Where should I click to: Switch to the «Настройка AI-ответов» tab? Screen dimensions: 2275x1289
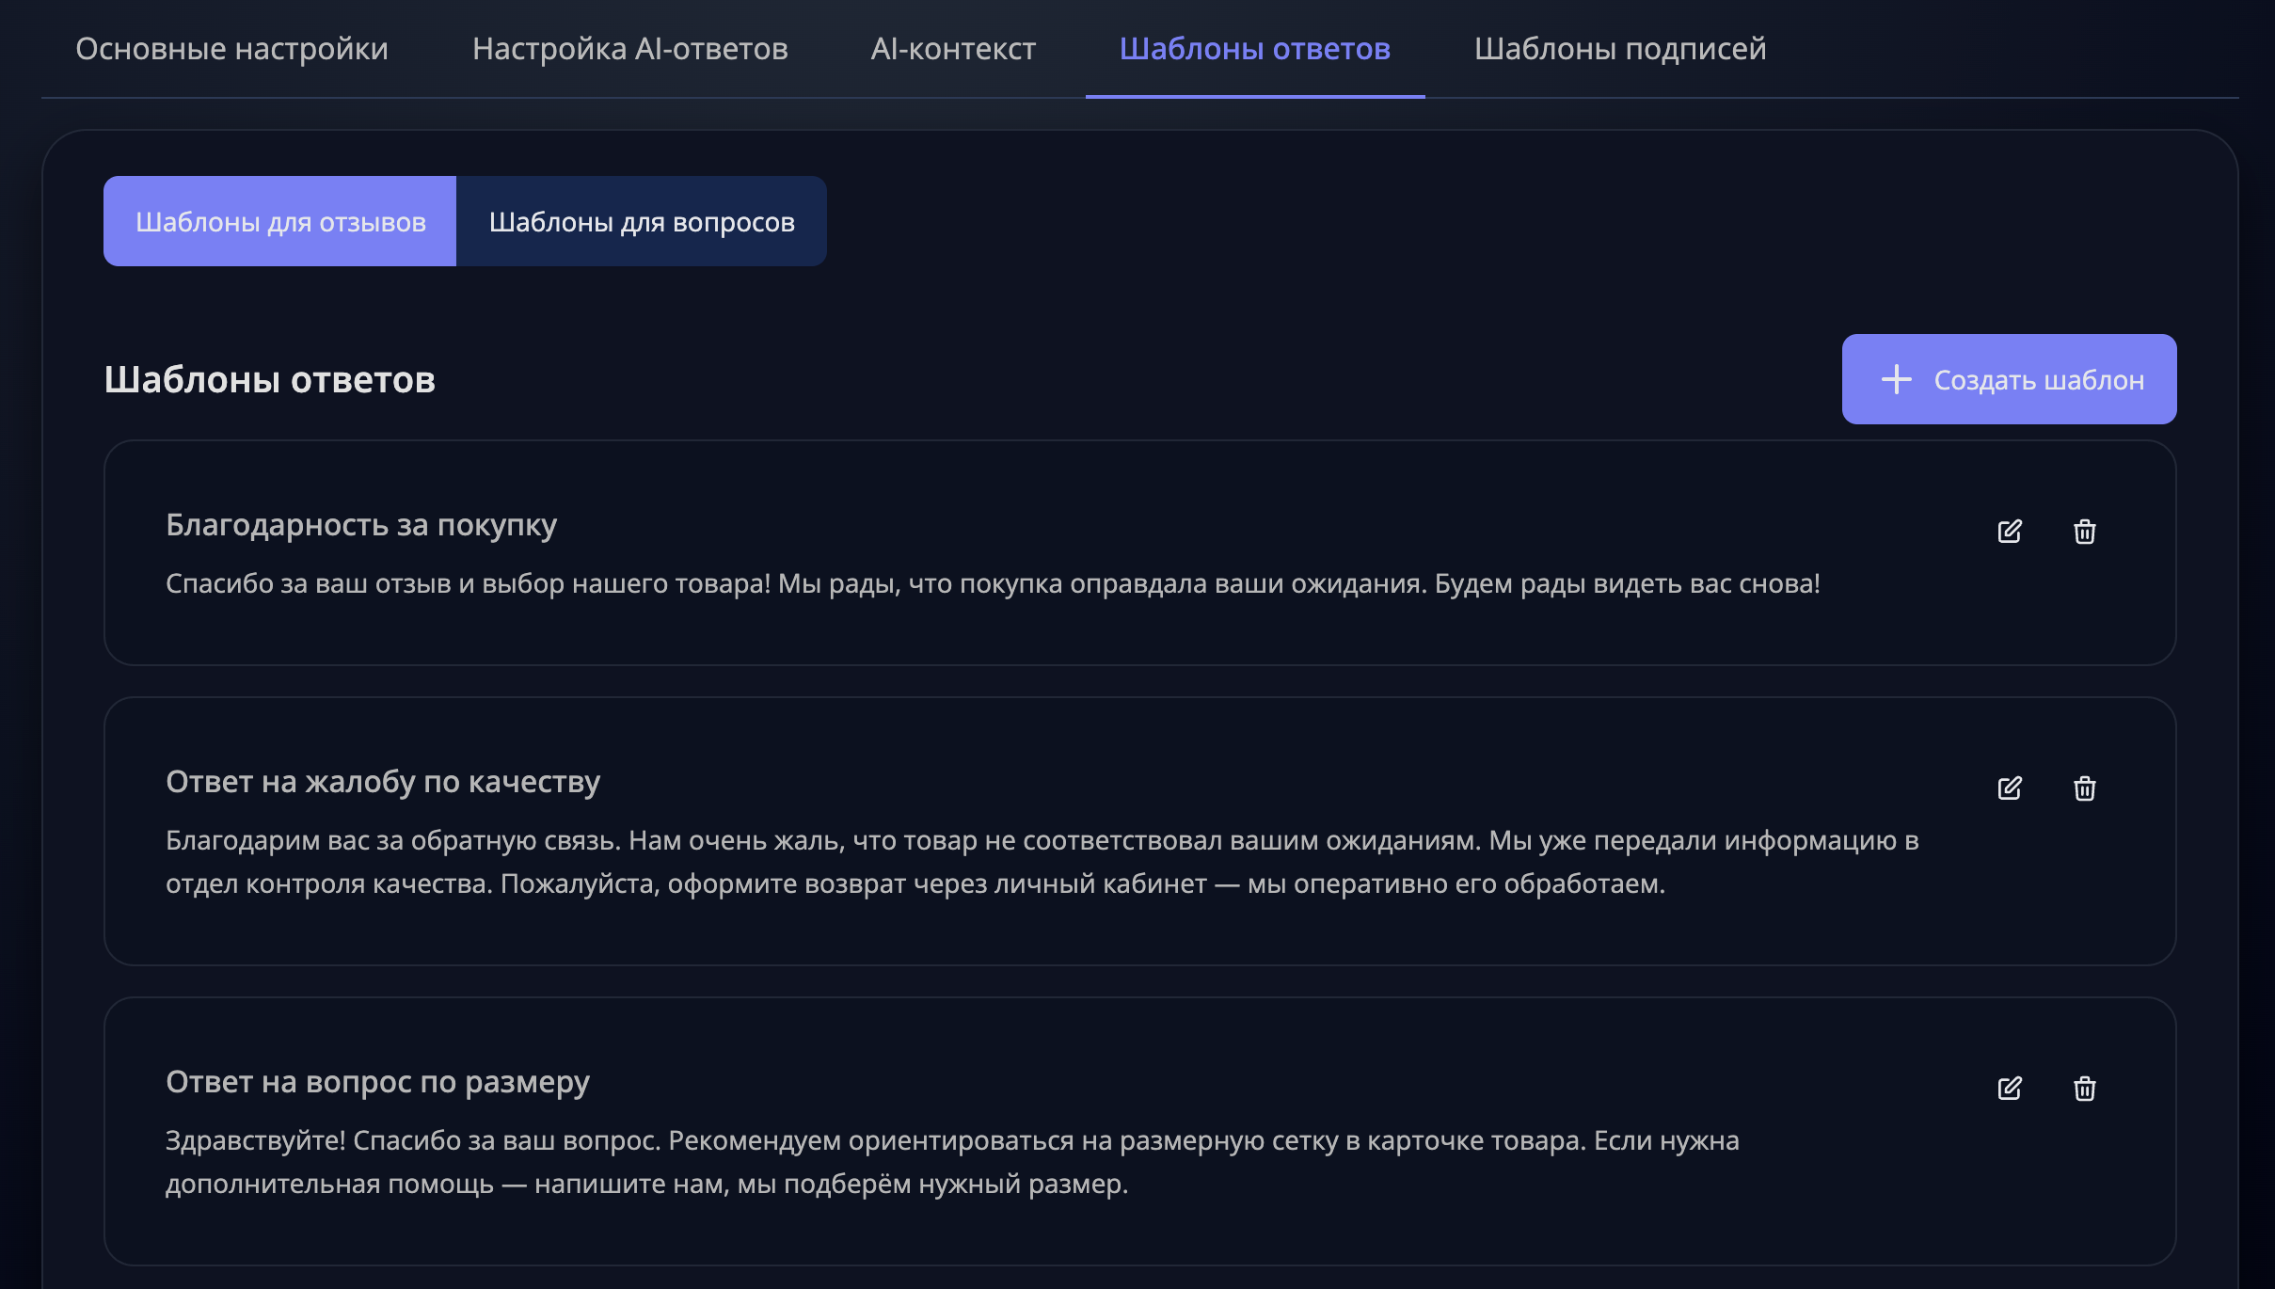631,49
